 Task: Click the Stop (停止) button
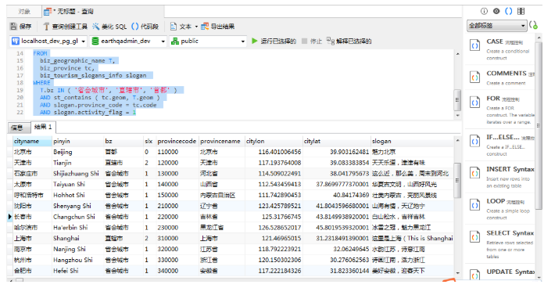coord(312,41)
